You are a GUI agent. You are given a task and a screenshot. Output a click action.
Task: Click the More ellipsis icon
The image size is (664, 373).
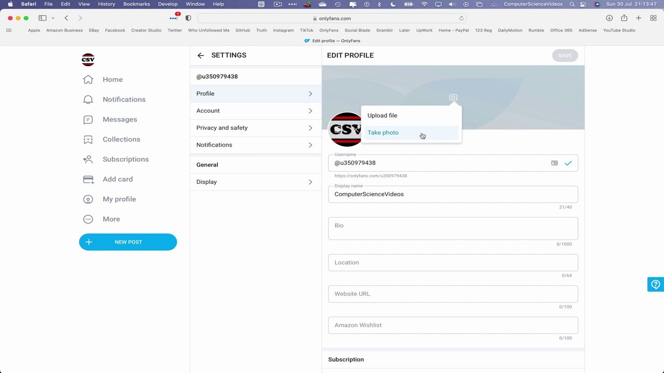pyautogui.click(x=88, y=219)
